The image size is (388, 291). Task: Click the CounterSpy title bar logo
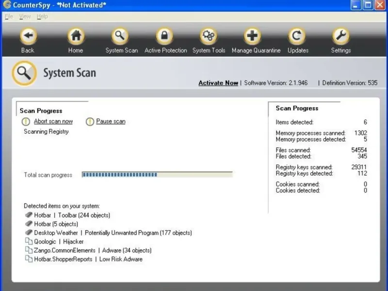click(x=7, y=5)
